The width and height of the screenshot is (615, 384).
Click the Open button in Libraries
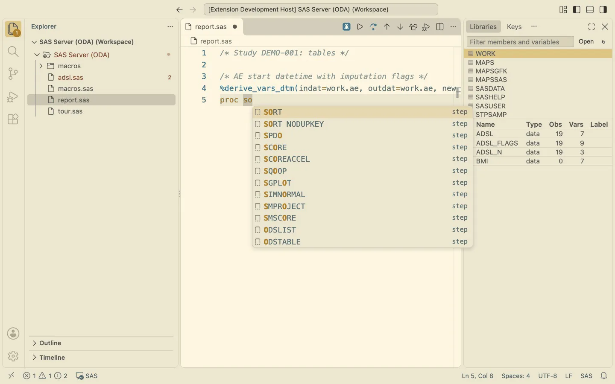coord(586,41)
